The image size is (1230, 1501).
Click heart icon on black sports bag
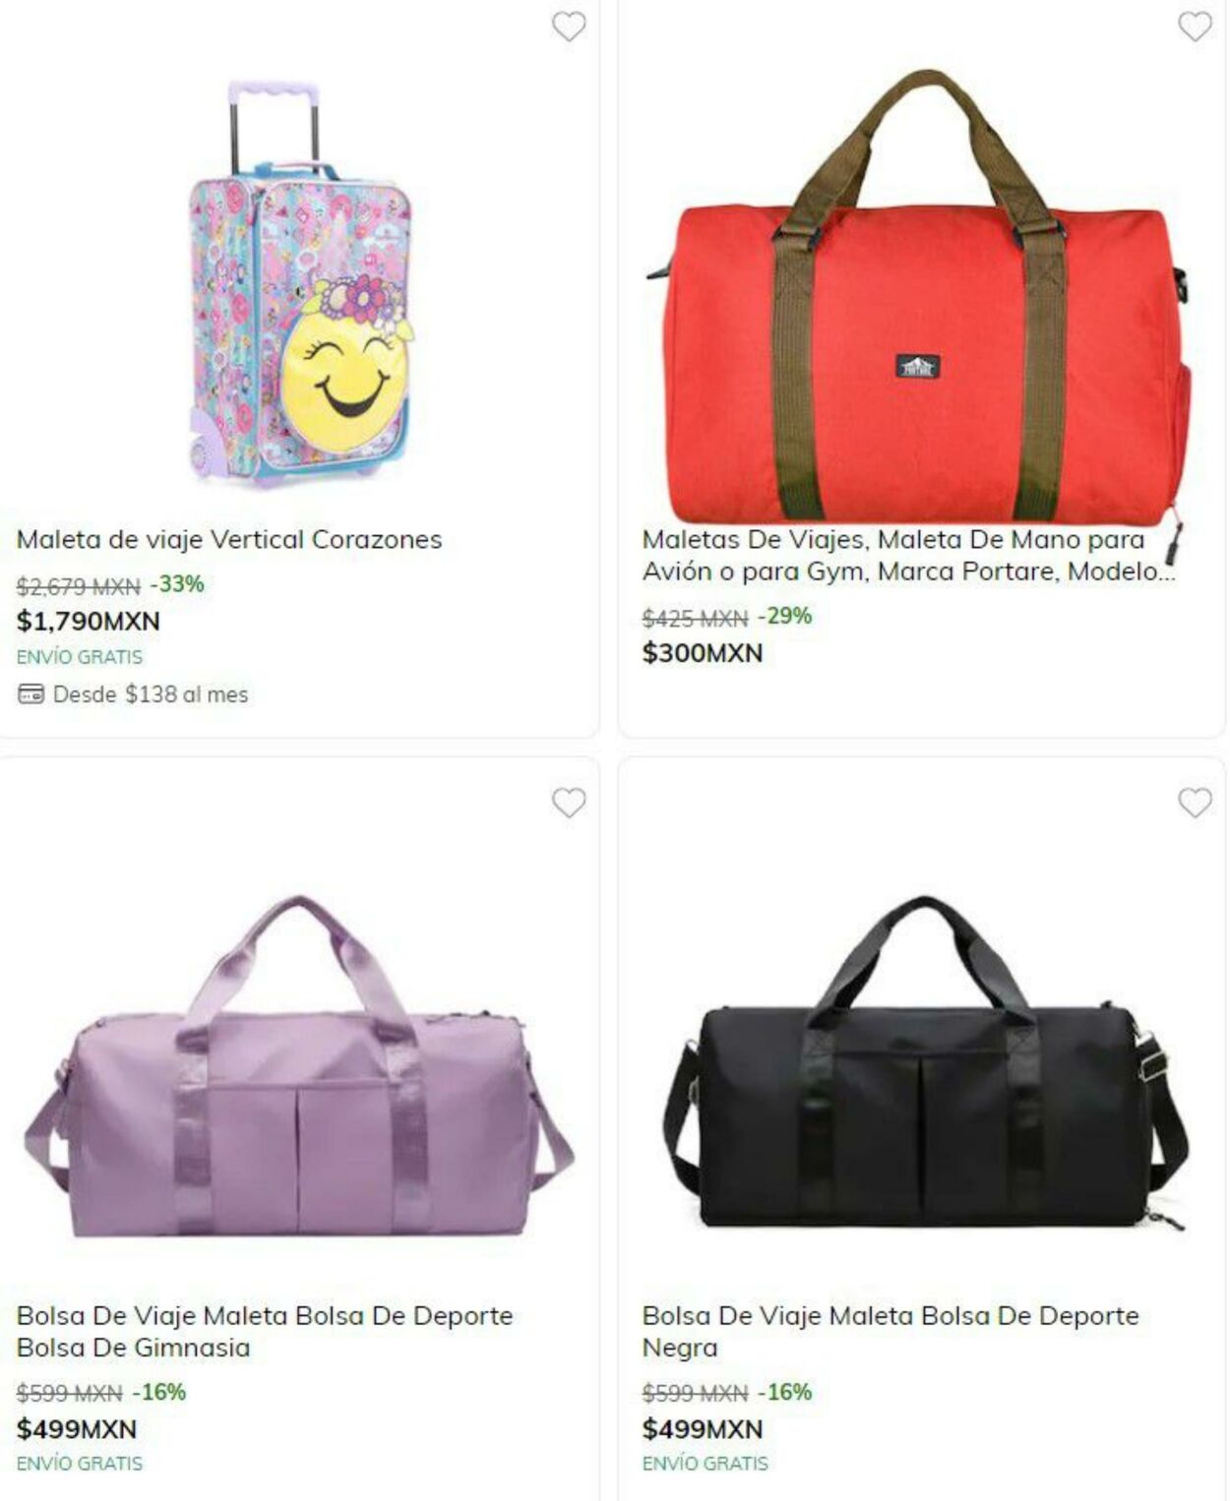(x=1195, y=803)
